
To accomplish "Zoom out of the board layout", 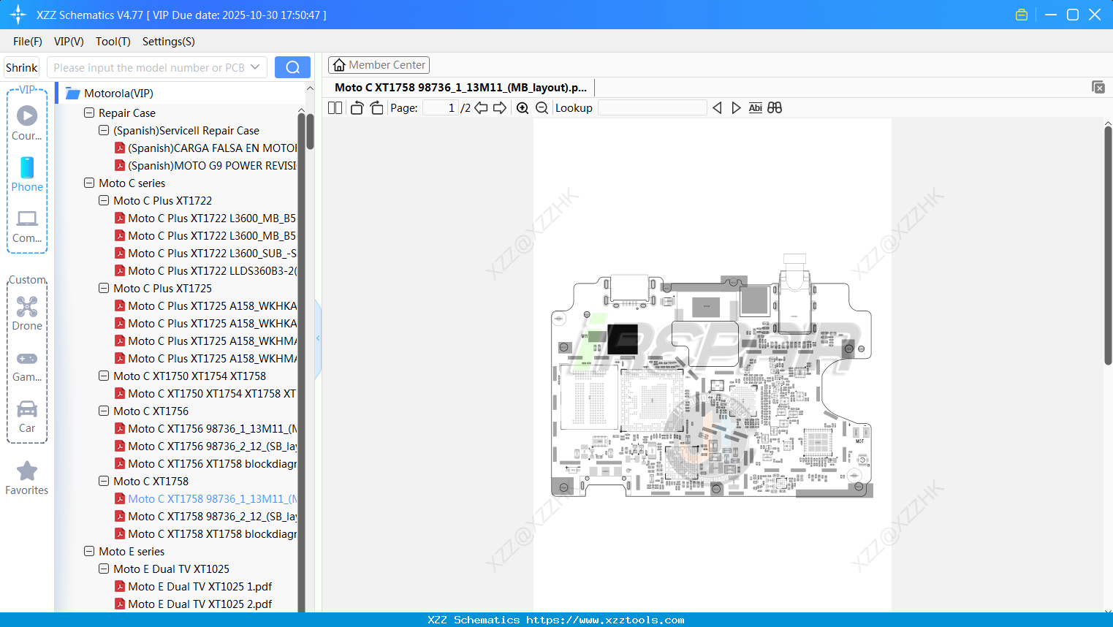I will tap(541, 107).
